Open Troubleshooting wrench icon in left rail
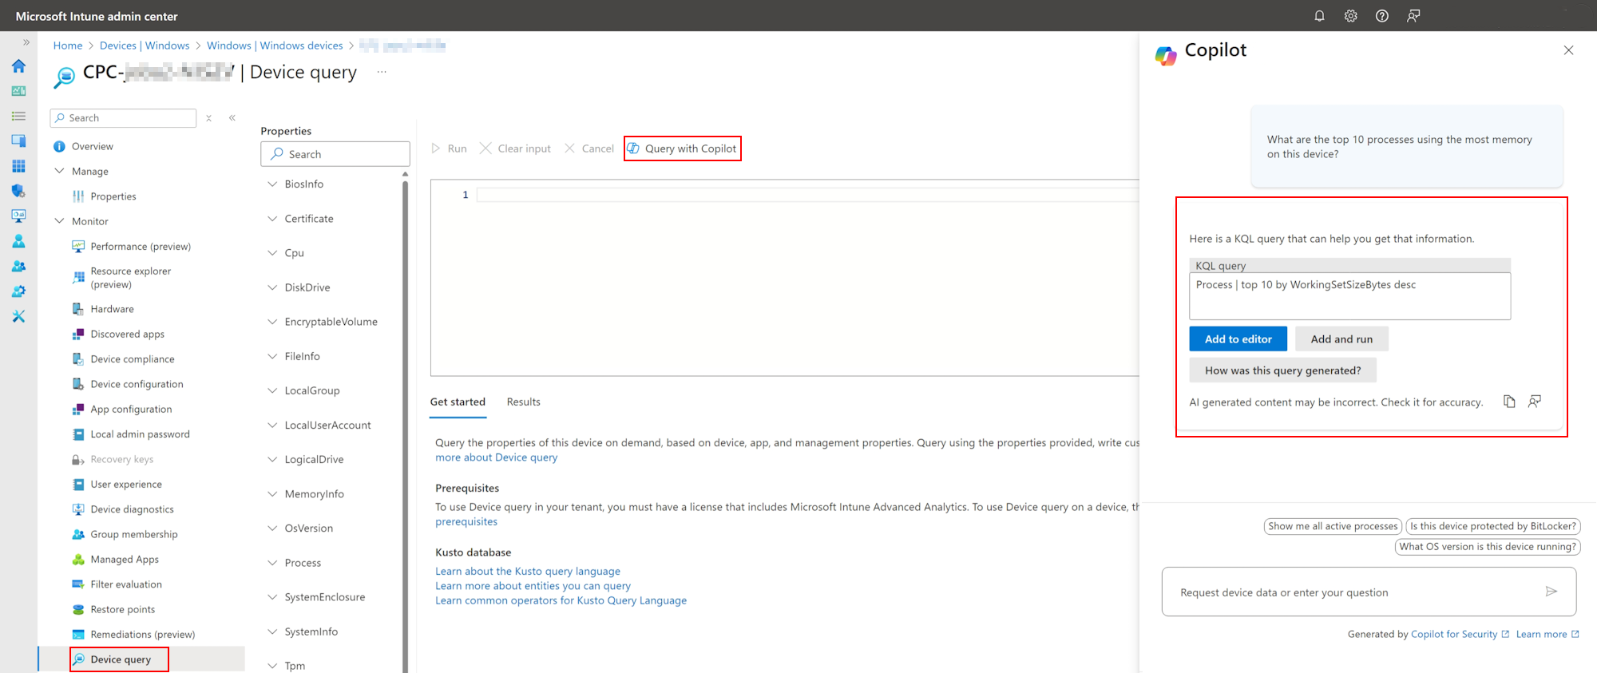 pyautogui.click(x=18, y=317)
